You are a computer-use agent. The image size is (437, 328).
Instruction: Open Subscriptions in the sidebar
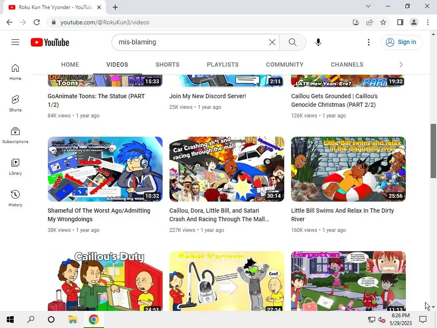click(15, 135)
